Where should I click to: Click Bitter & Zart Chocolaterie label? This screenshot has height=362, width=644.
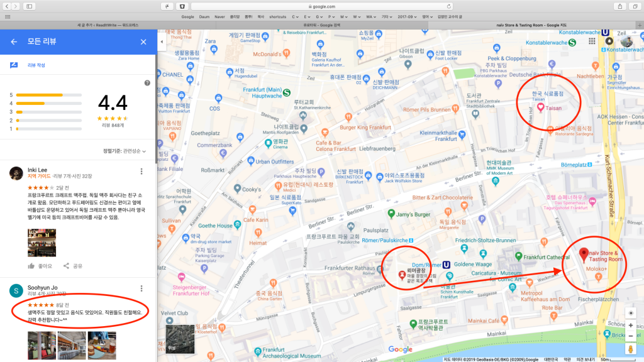coord(442,197)
